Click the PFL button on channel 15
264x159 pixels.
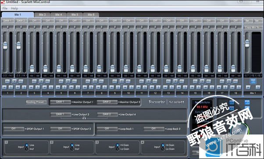195,81
